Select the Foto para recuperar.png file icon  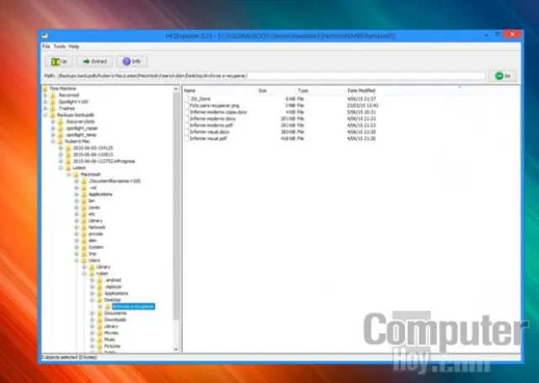coord(187,104)
